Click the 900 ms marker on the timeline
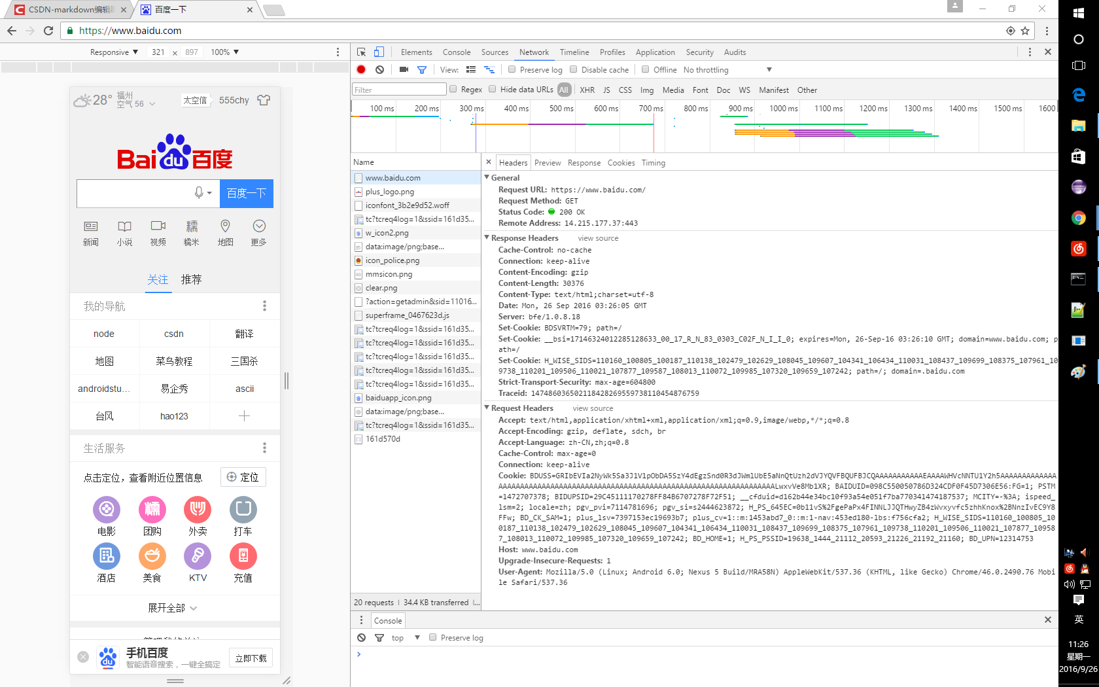 [740, 109]
